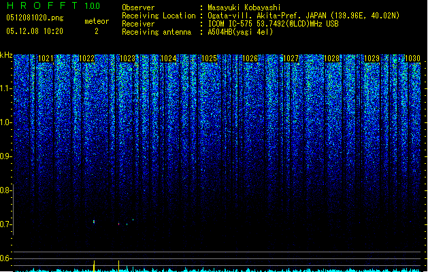The image size is (428, 272).
Task: Click the Receiving Location label
Action: (159, 16)
